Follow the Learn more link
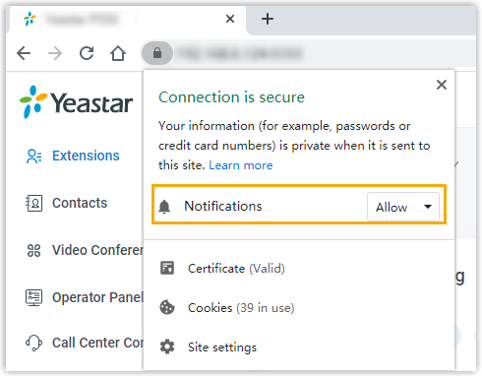Image resolution: width=482 pixels, height=377 pixels. [x=241, y=165]
